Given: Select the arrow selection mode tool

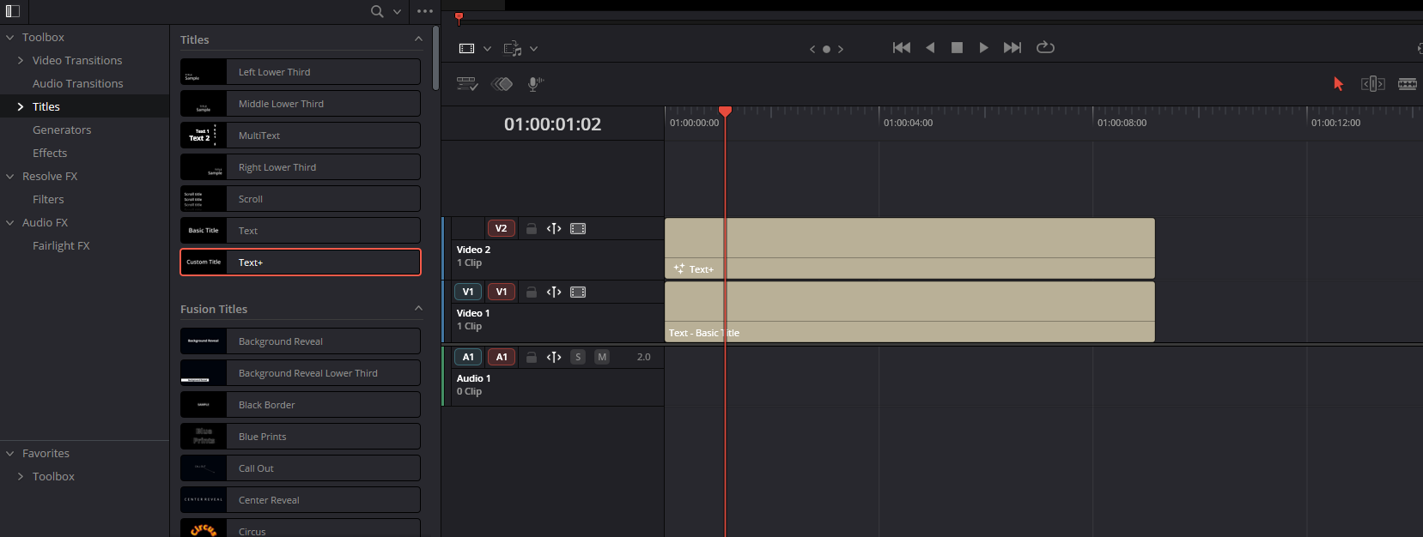Looking at the screenshot, I should (1338, 83).
